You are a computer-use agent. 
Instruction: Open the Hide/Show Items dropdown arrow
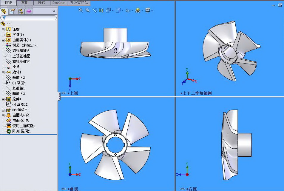click(132, 10)
